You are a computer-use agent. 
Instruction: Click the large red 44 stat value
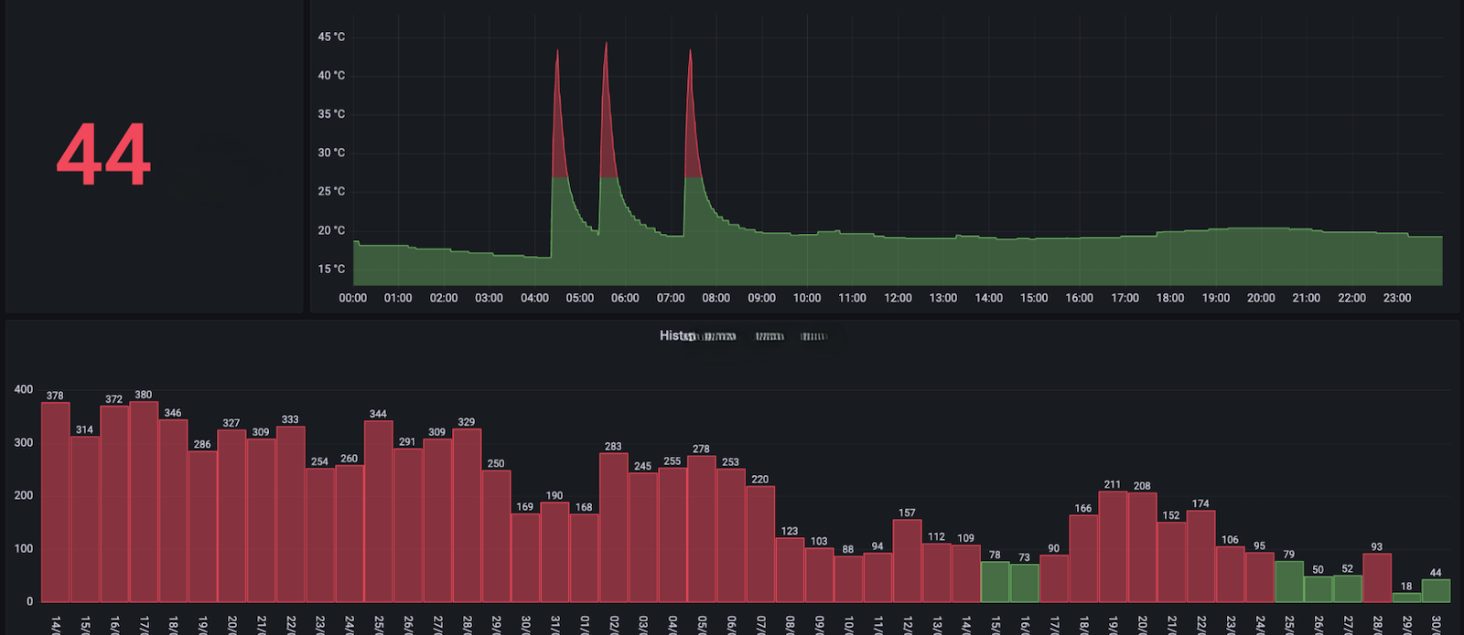103,155
